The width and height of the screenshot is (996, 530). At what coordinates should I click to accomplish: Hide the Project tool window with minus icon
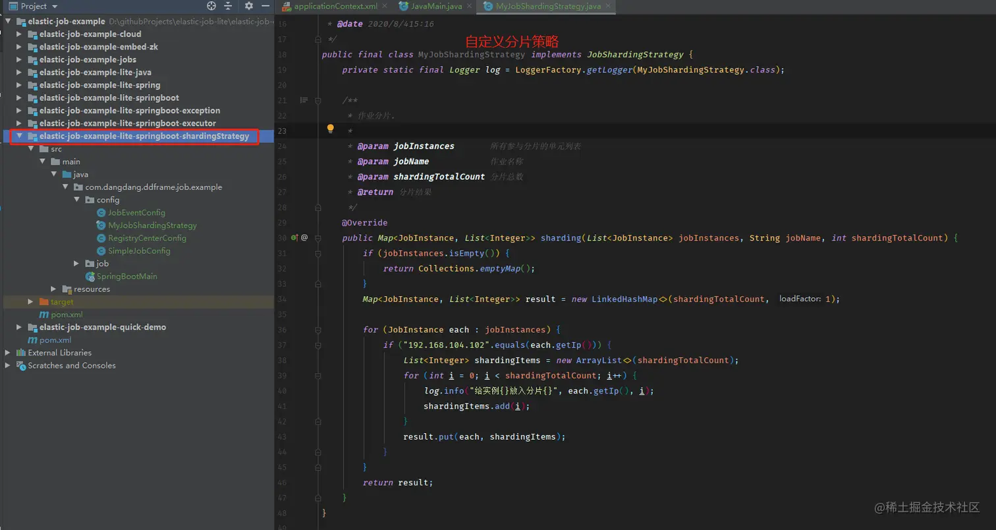[x=265, y=6]
